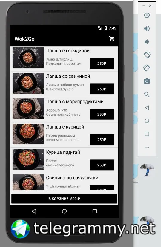Tap the Android home button on phone navigation bar

[x=64, y=211]
